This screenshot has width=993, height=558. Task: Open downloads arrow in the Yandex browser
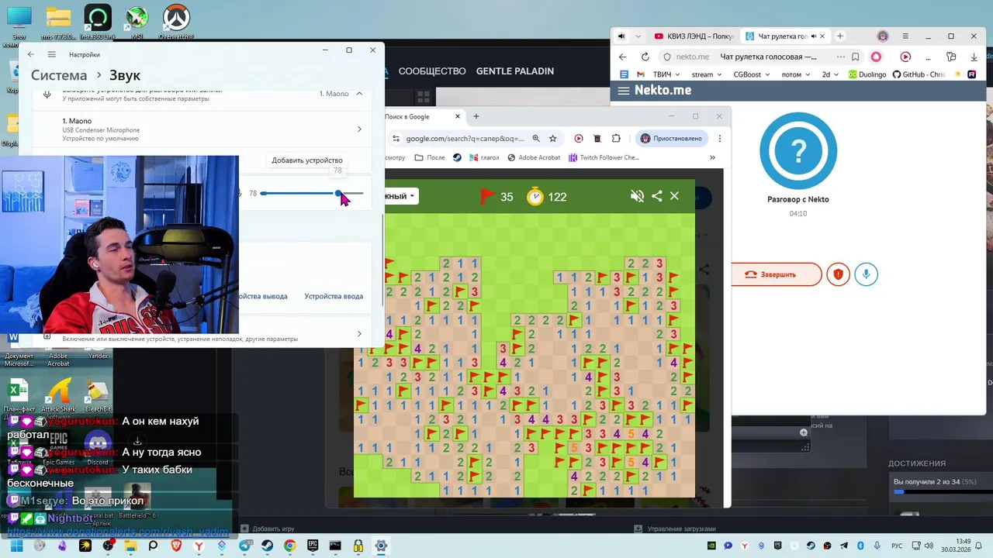[x=974, y=57]
